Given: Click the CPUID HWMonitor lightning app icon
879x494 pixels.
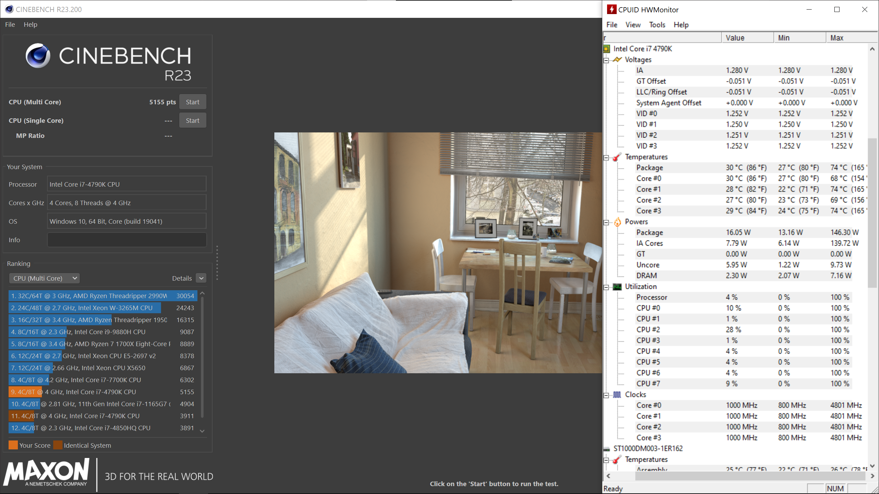Looking at the screenshot, I should click(612, 9).
